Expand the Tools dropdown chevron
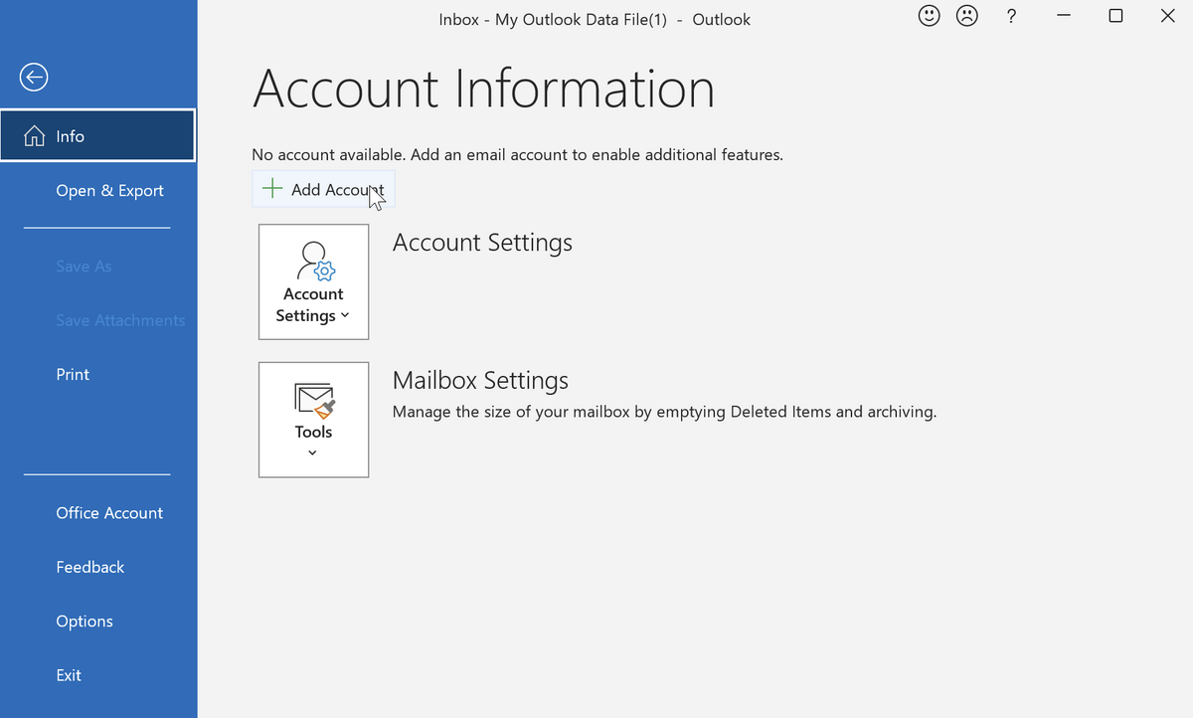The height and width of the screenshot is (718, 1193). (312, 453)
